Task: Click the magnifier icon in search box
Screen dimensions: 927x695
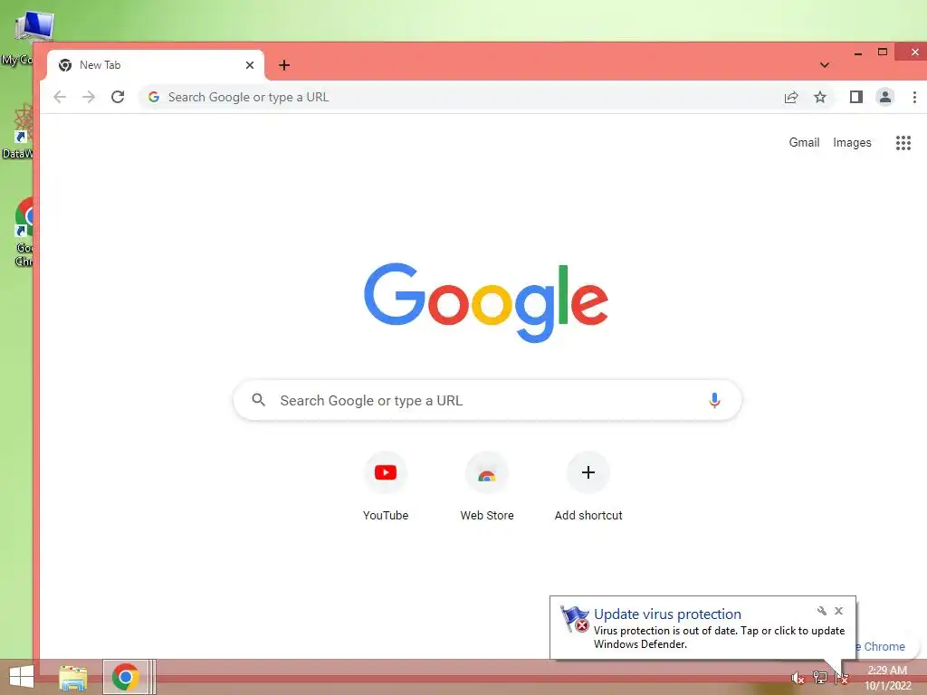Action: pyautogui.click(x=258, y=400)
